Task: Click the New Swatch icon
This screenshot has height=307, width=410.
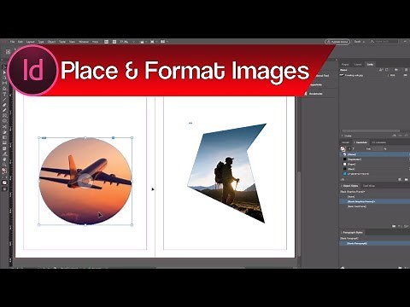Action: pos(400,179)
